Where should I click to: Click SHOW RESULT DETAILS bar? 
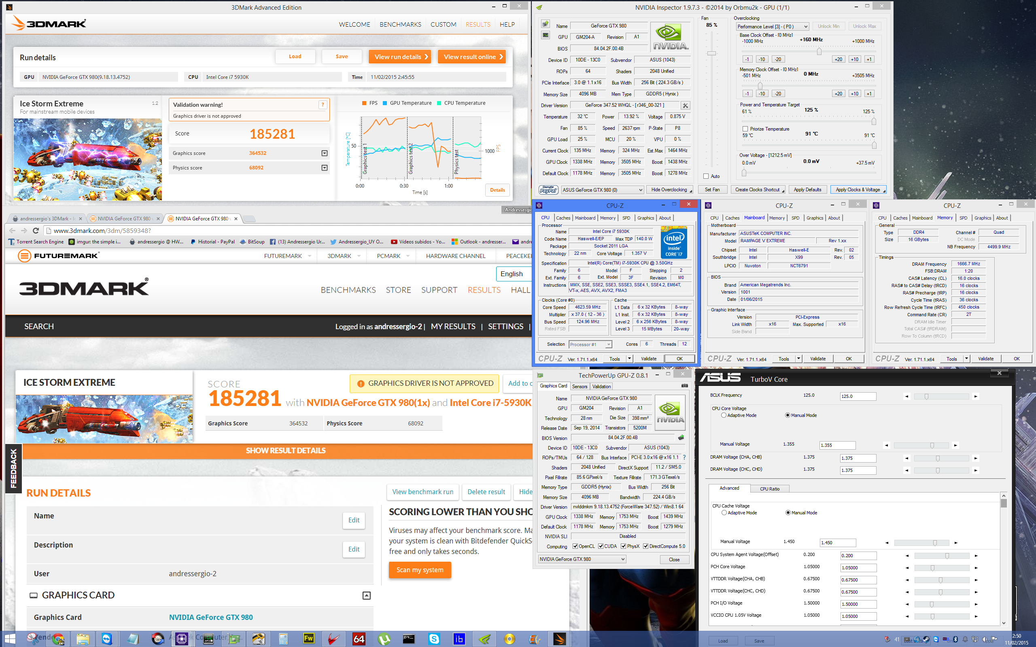click(286, 450)
